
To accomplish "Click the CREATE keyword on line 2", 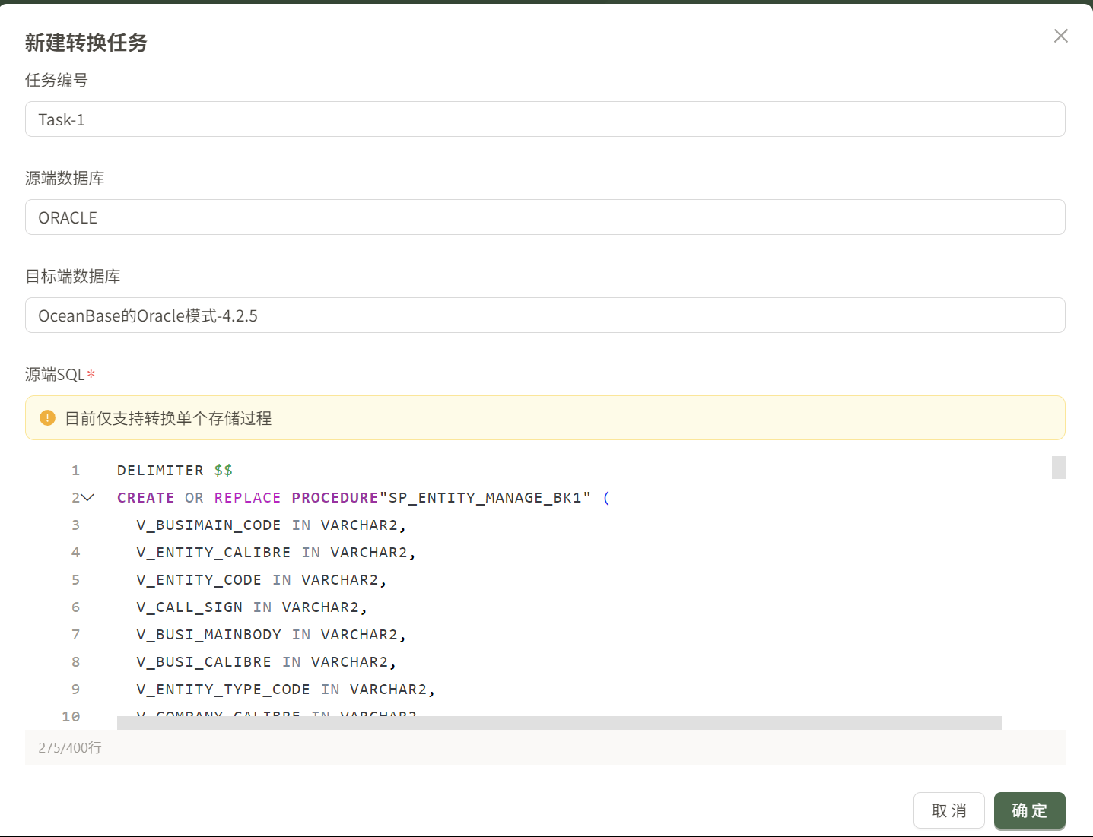I will coord(145,497).
